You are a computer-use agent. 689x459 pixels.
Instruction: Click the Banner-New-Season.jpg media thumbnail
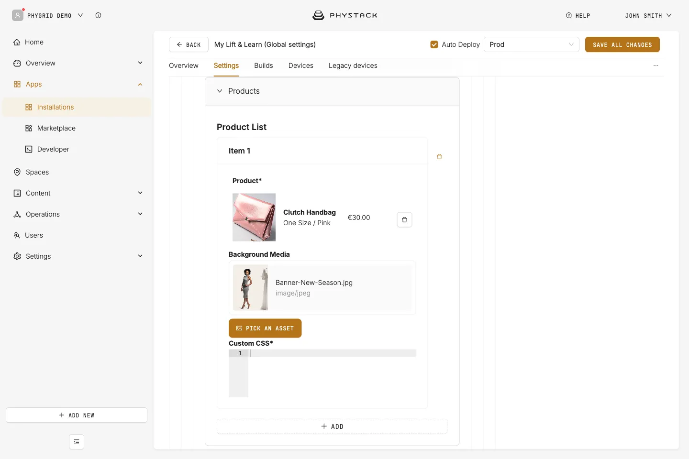point(250,288)
